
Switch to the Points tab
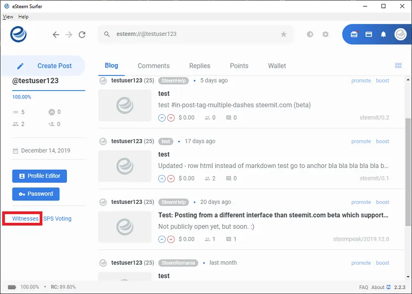239,66
